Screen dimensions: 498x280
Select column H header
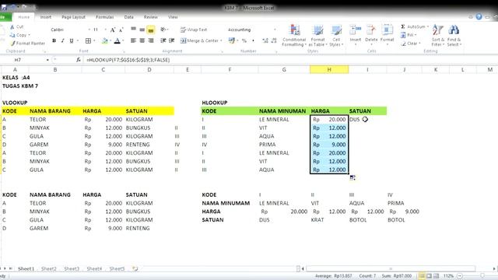point(329,69)
